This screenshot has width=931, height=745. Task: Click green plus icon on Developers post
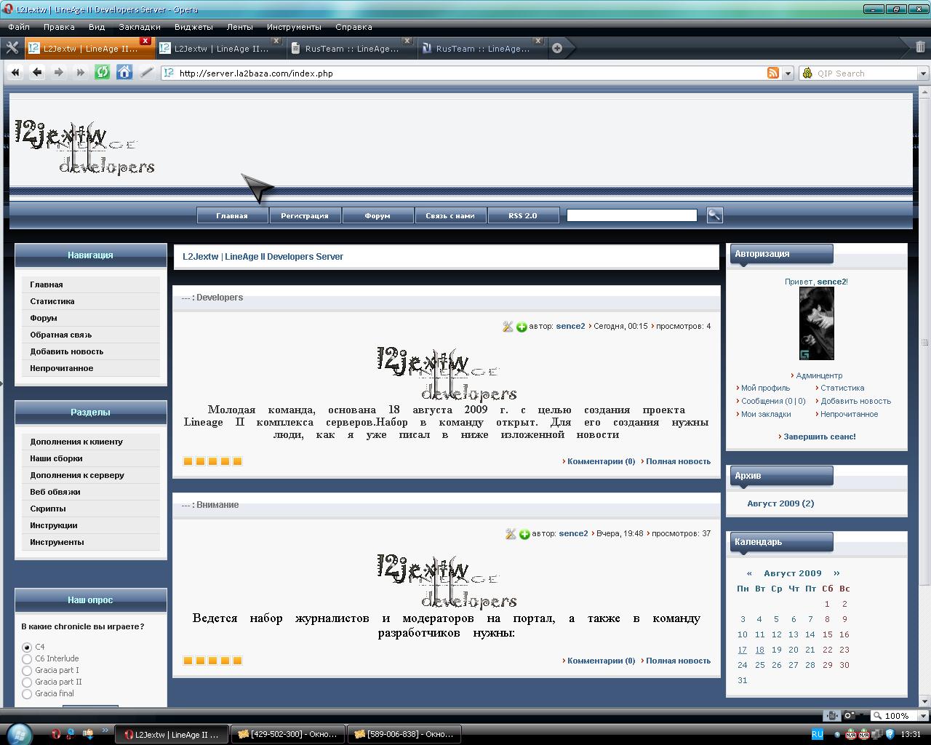click(x=522, y=327)
